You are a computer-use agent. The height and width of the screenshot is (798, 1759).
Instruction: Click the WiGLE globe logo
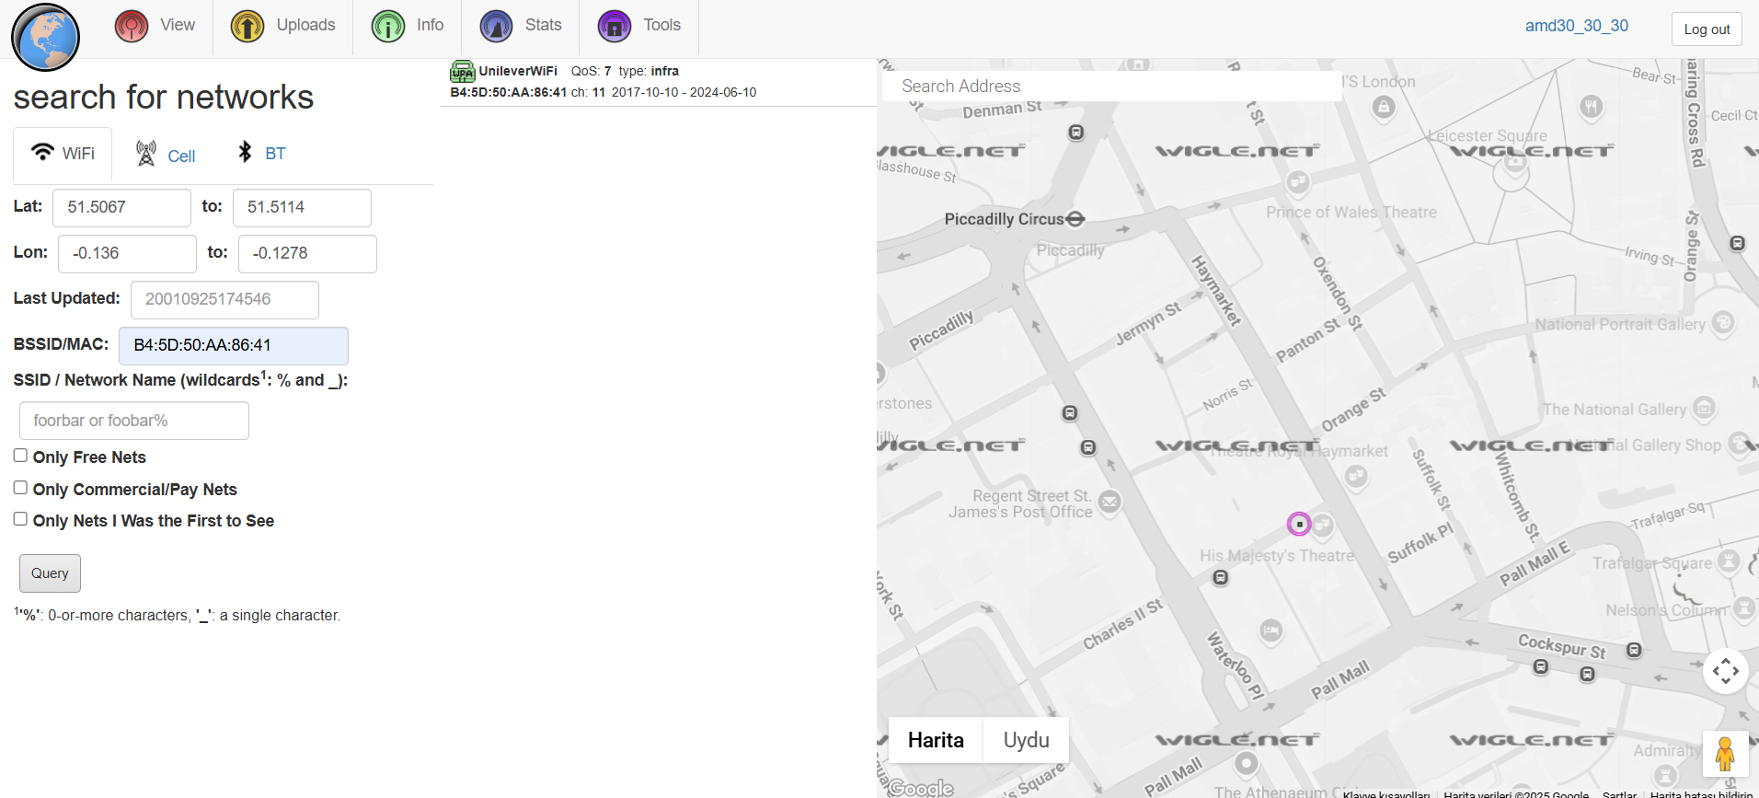click(45, 38)
